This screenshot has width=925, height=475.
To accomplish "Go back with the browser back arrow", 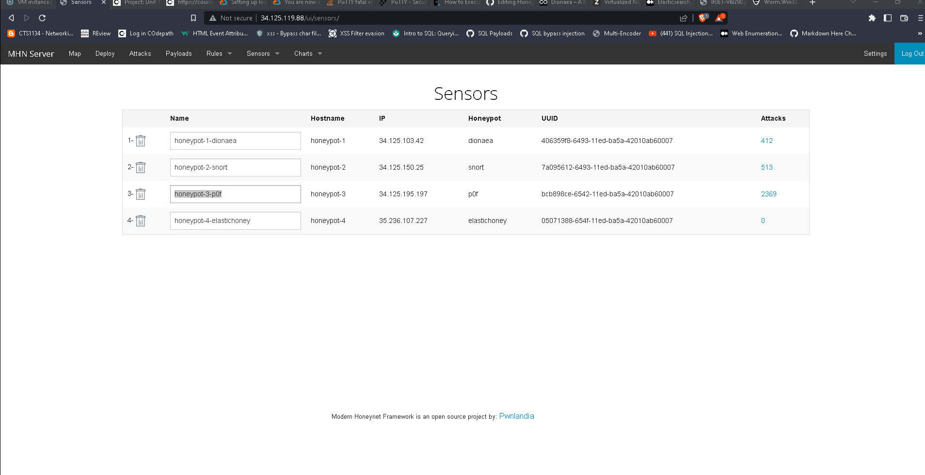I will [11, 18].
